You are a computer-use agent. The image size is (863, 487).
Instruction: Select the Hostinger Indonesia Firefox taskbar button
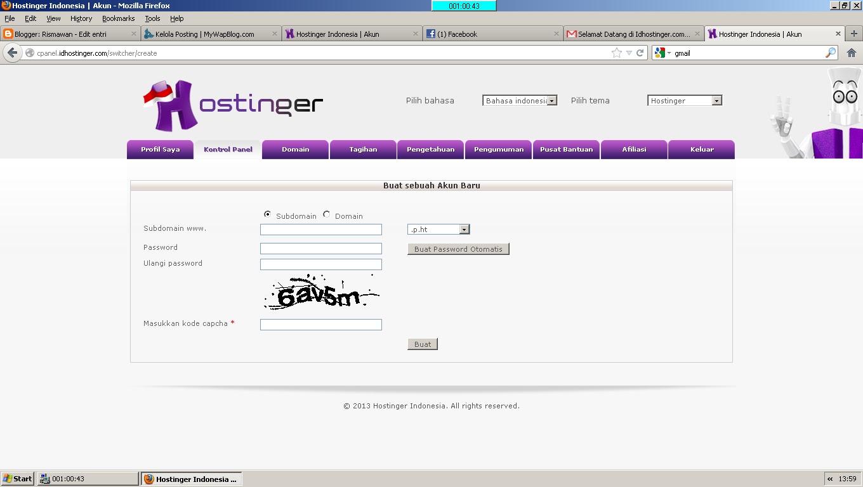click(x=191, y=479)
